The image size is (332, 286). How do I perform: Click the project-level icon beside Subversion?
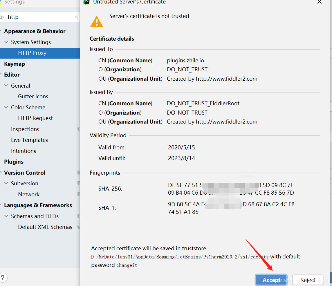pyautogui.click(x=79, y=183)
